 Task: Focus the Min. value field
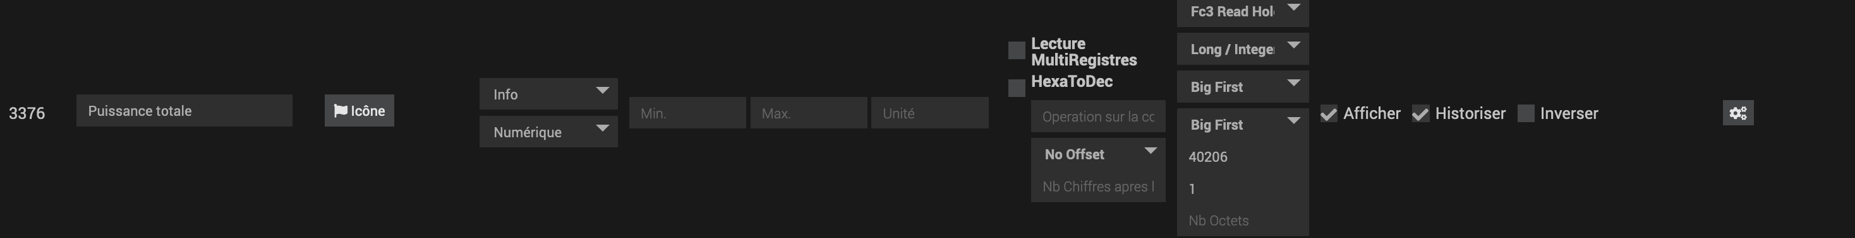(x=687, y=113)
